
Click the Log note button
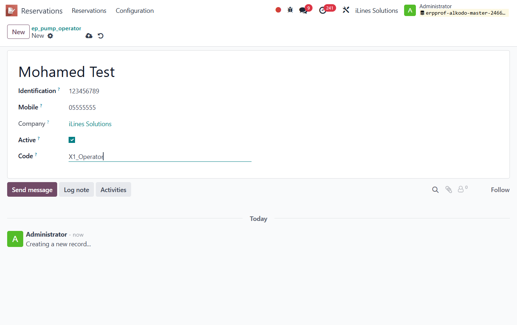coord(76,190)
